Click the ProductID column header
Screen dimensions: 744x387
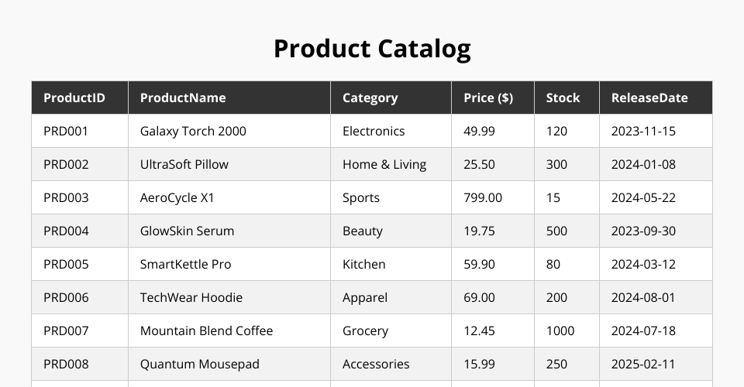[74, 98]
